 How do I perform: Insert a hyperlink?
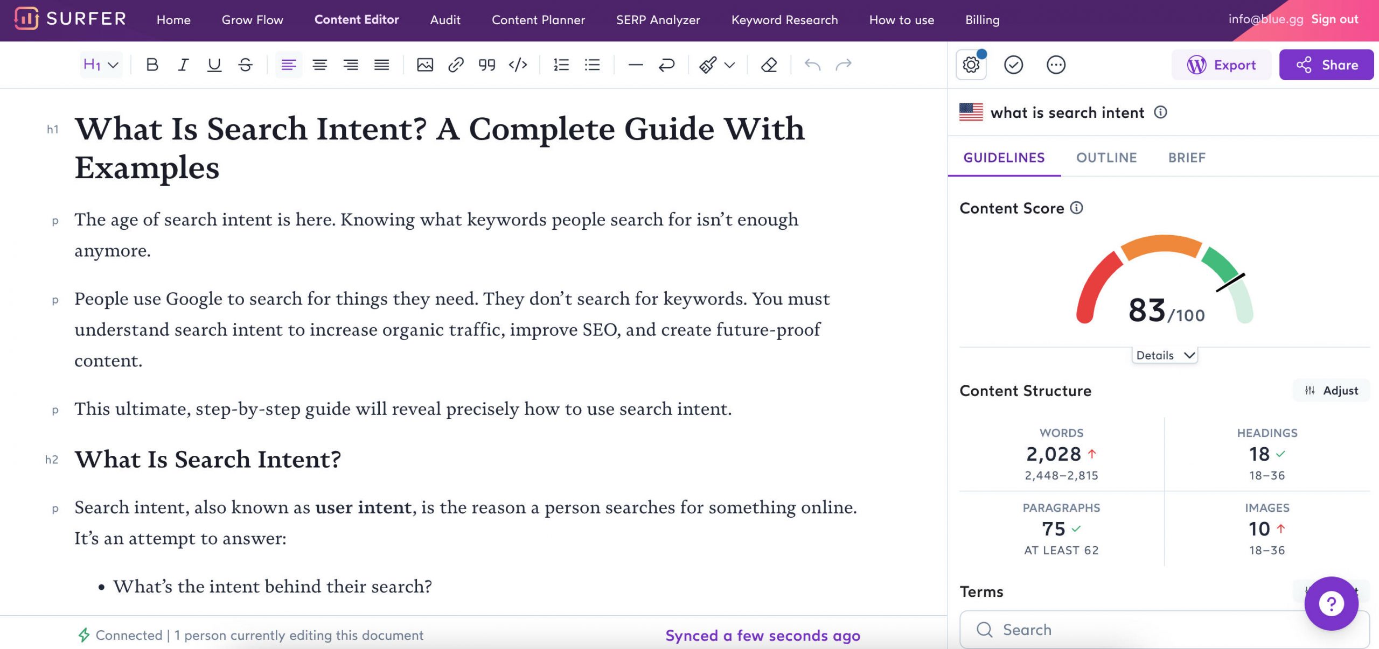[x=456, y=65]
